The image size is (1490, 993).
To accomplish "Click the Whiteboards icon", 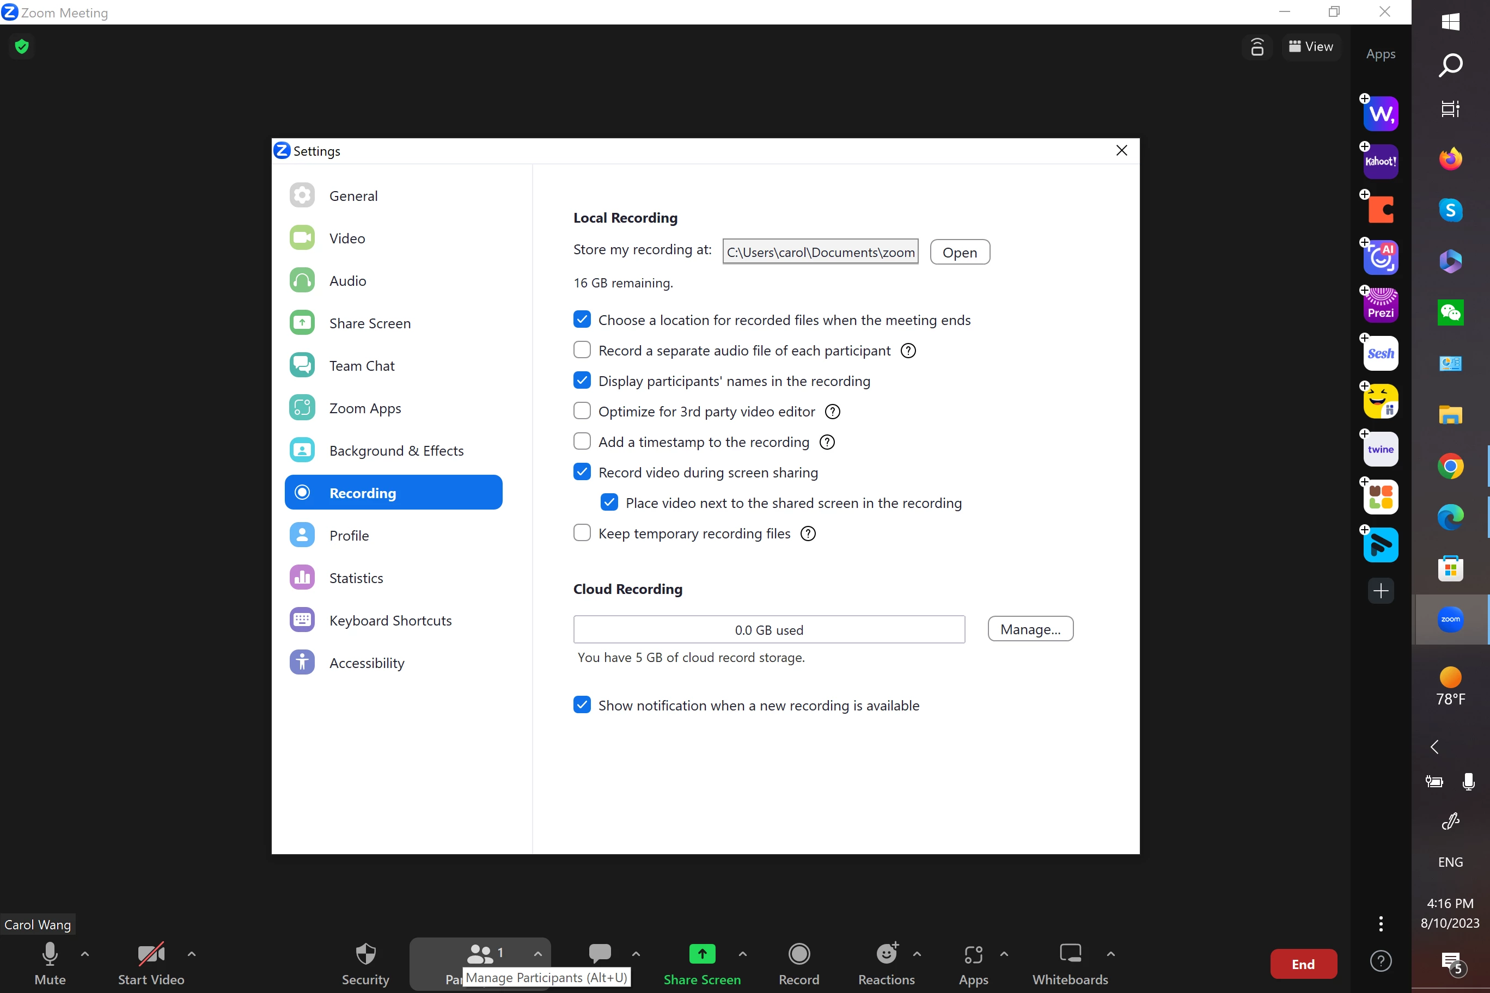I will tap(1070, 953).
